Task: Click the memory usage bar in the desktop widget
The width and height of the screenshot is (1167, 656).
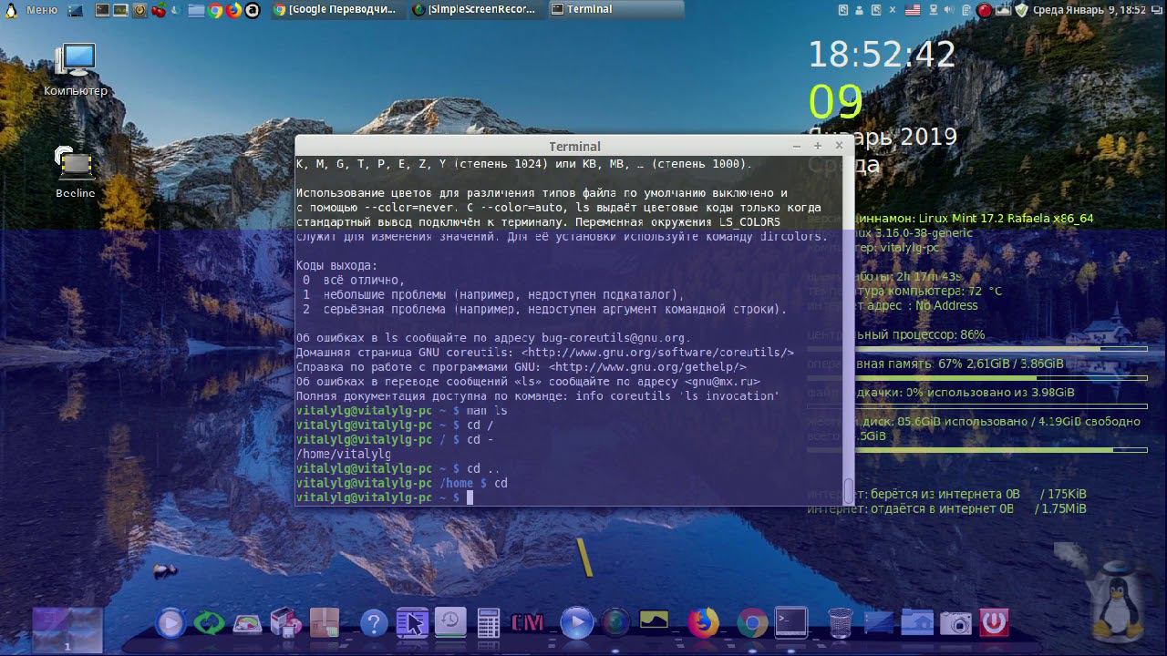Action: (x=976, y=378)
